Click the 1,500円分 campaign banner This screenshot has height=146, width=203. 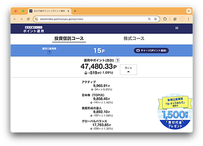click(x=175, y=112)
